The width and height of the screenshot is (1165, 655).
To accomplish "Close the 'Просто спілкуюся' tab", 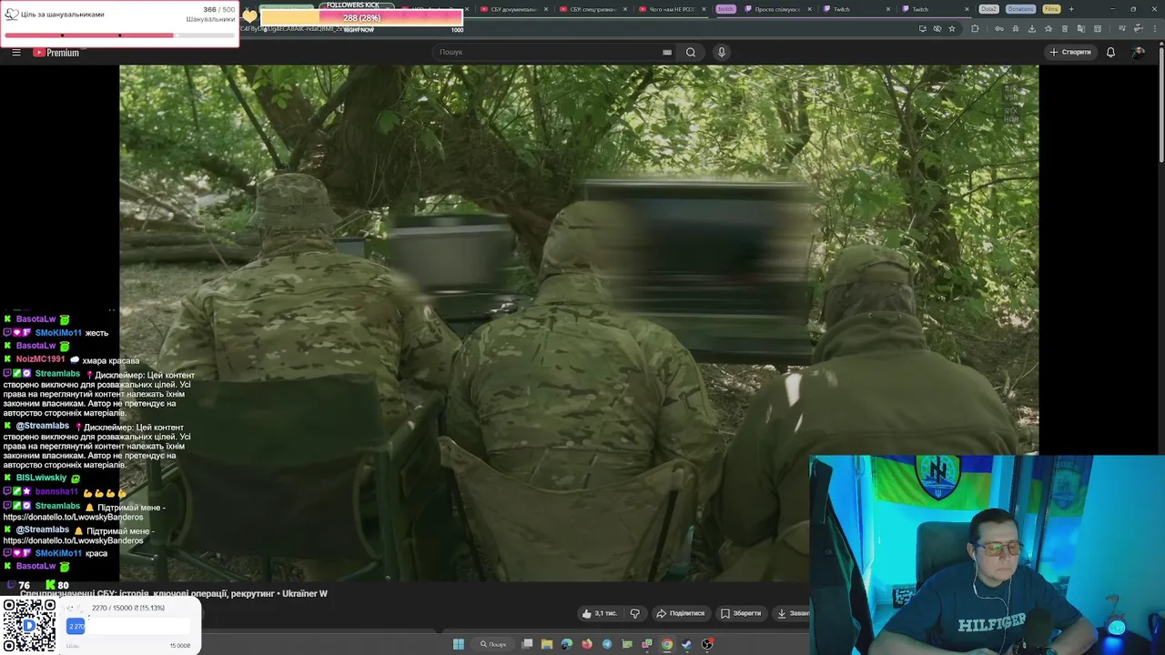I will tap(809, 9).
